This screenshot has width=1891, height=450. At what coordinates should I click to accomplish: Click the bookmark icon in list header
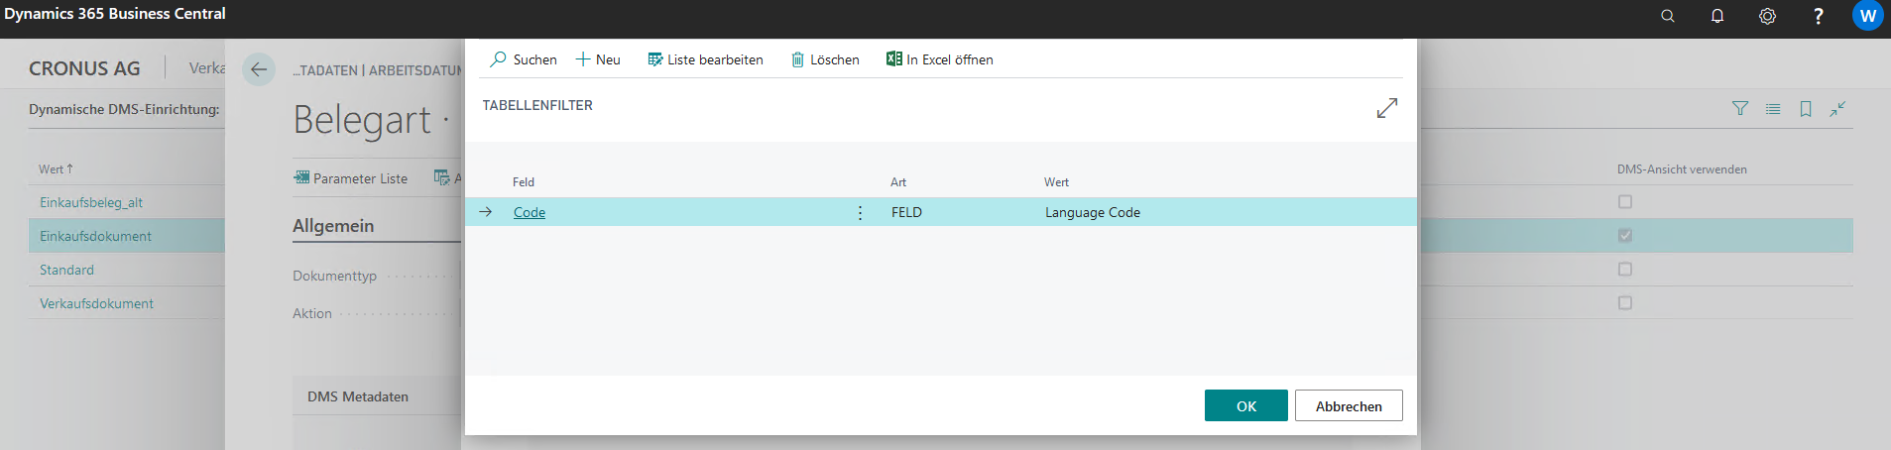(x=1806, y=109)
